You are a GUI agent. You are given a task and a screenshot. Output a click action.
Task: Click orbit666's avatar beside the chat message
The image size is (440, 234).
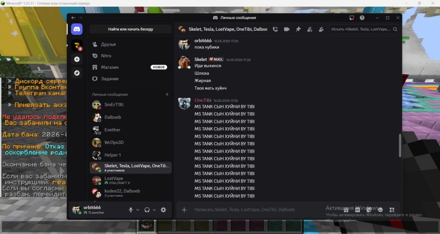pyautogui.click(x=184, y=44)
